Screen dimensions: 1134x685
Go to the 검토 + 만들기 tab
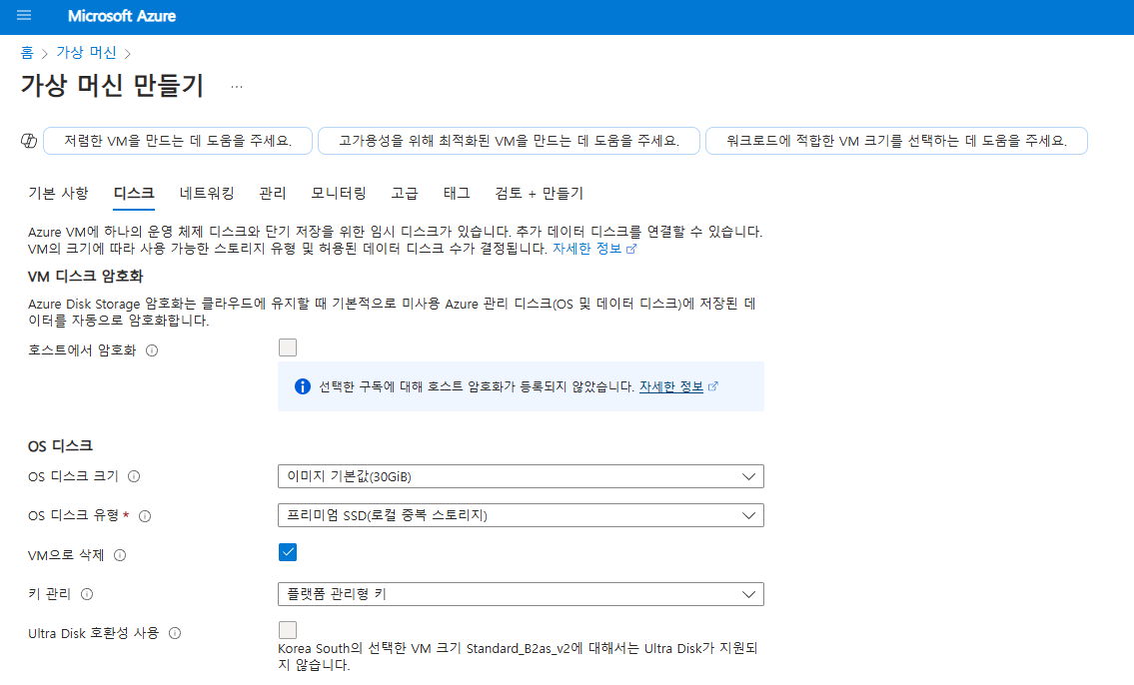[539, 193]
